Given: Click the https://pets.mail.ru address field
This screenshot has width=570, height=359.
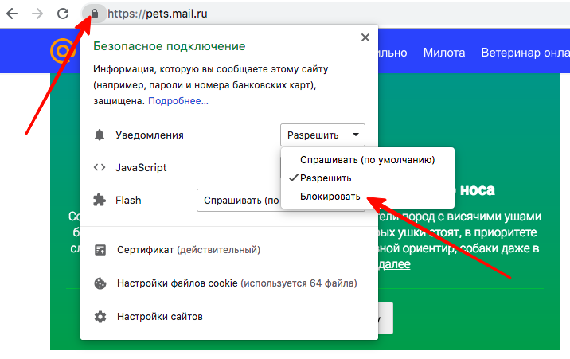Looking at the screenshot, I should tap(158, 14).
